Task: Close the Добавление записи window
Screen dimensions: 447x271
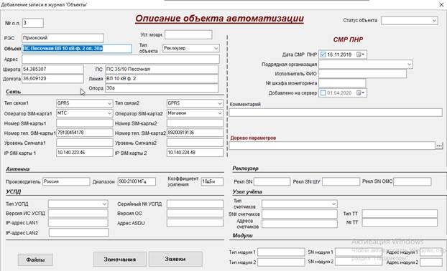Action: [x=441, y=4]
